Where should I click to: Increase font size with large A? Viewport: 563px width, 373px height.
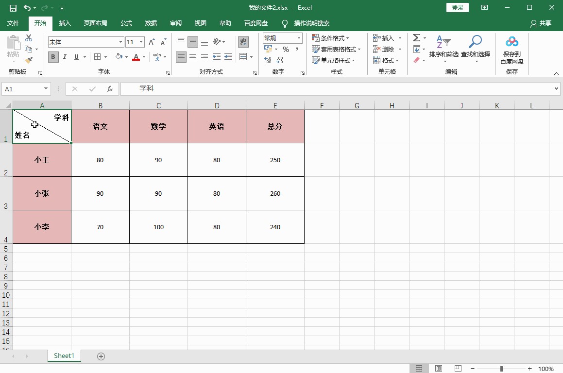click(x=152, y=42)
